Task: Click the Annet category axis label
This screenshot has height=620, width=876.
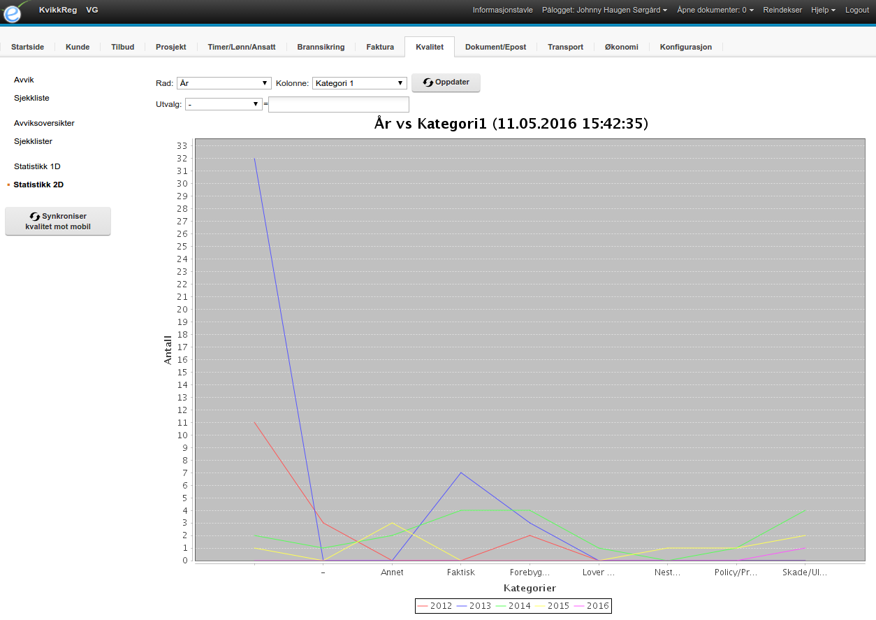Action: [x=392, y=572]
